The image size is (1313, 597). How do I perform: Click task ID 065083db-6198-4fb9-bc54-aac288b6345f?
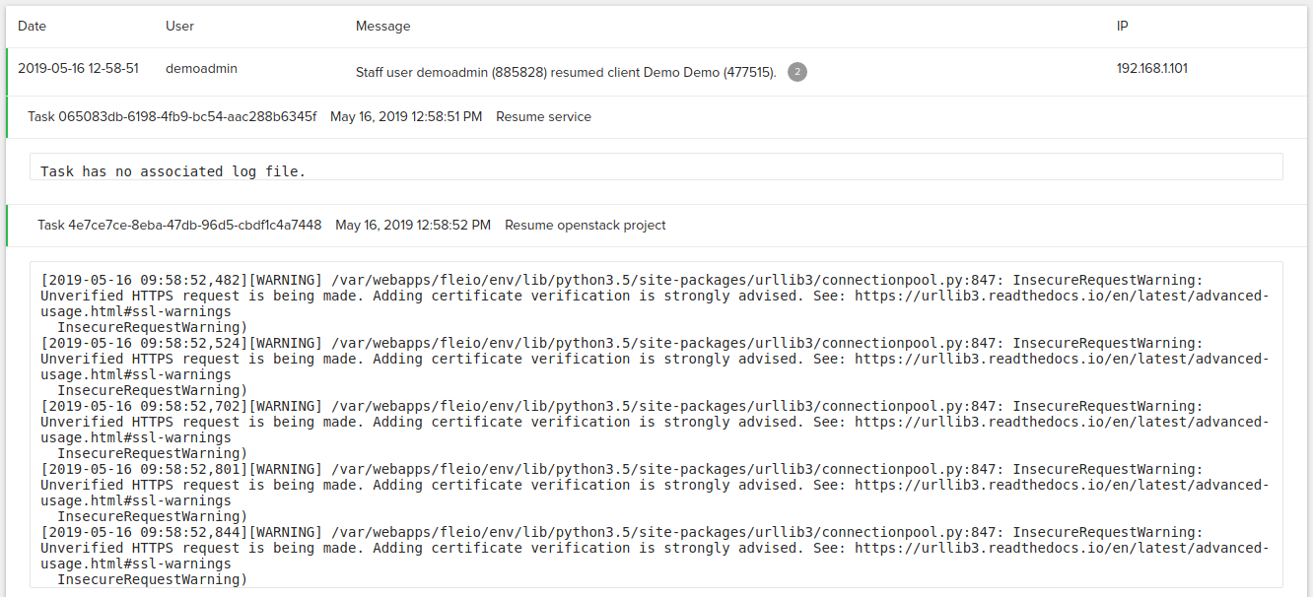click(173, 116)
